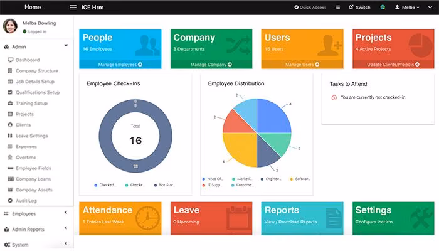Go to Home in the top bar
The width and height of the screenshot is (439, 251).
pyautogui.click(x=33, y=7)
